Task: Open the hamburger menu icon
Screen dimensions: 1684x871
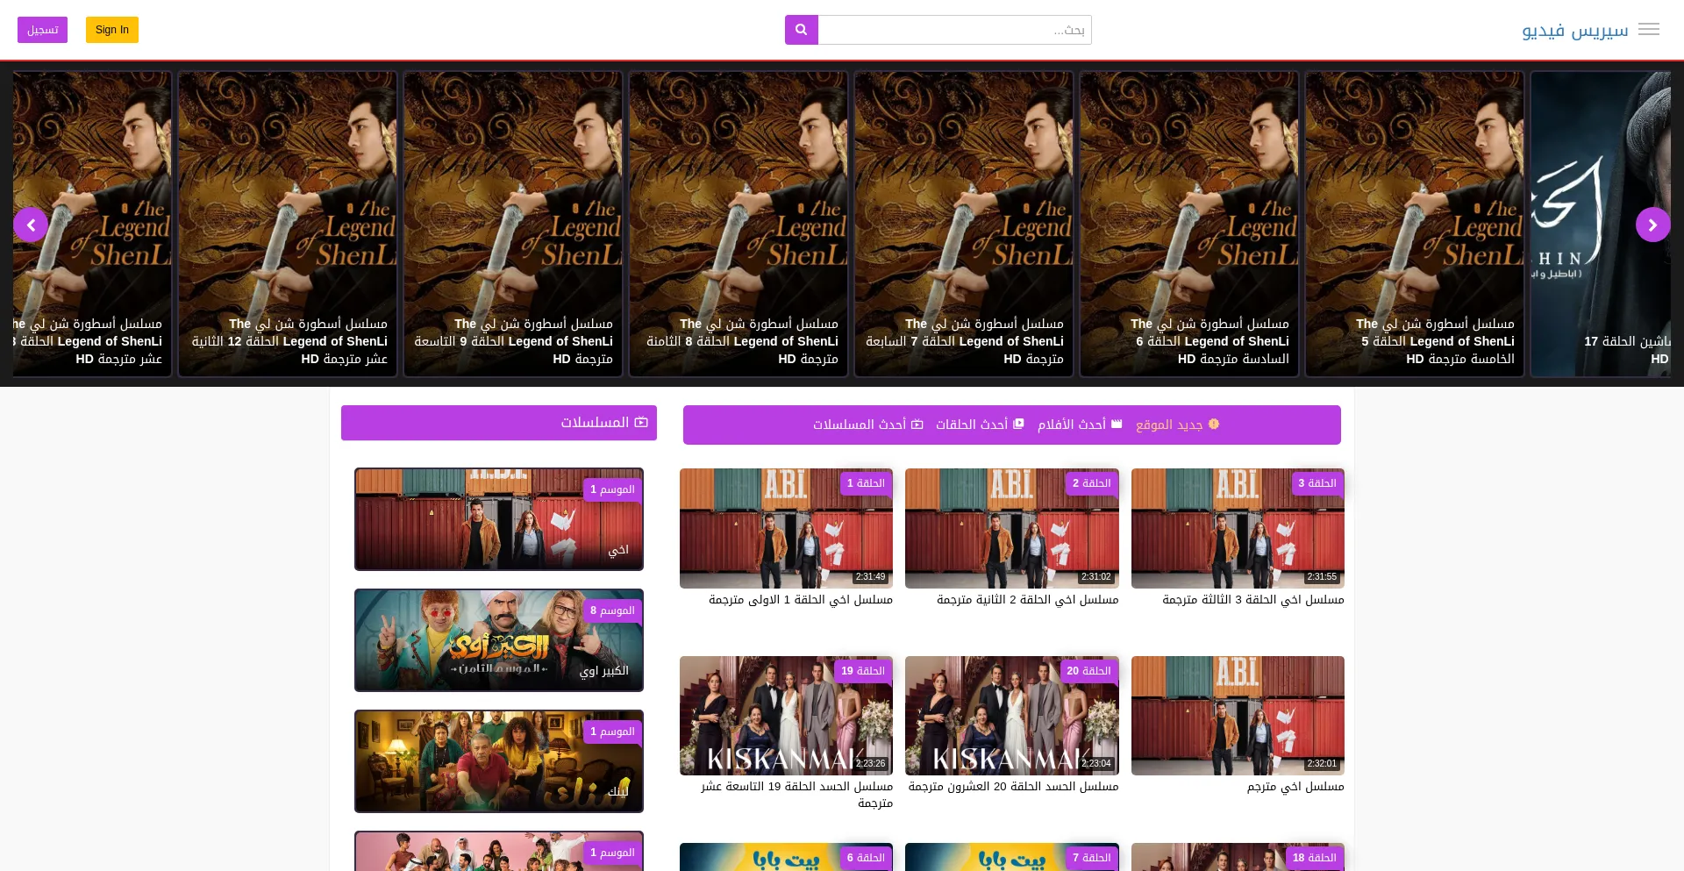Action: click(x=1649, y=29)
